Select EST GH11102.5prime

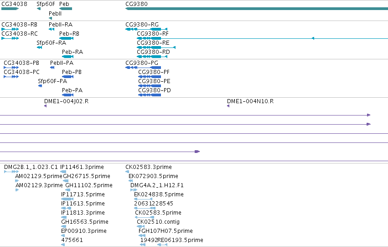coord(89,185)
